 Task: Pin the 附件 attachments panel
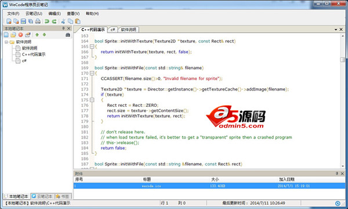tap(337, 174)
